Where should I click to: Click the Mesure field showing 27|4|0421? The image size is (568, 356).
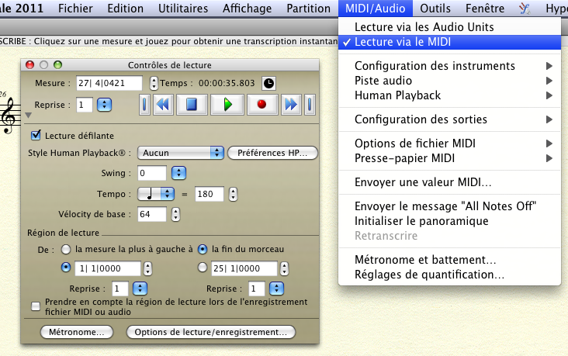coord(109,83)
